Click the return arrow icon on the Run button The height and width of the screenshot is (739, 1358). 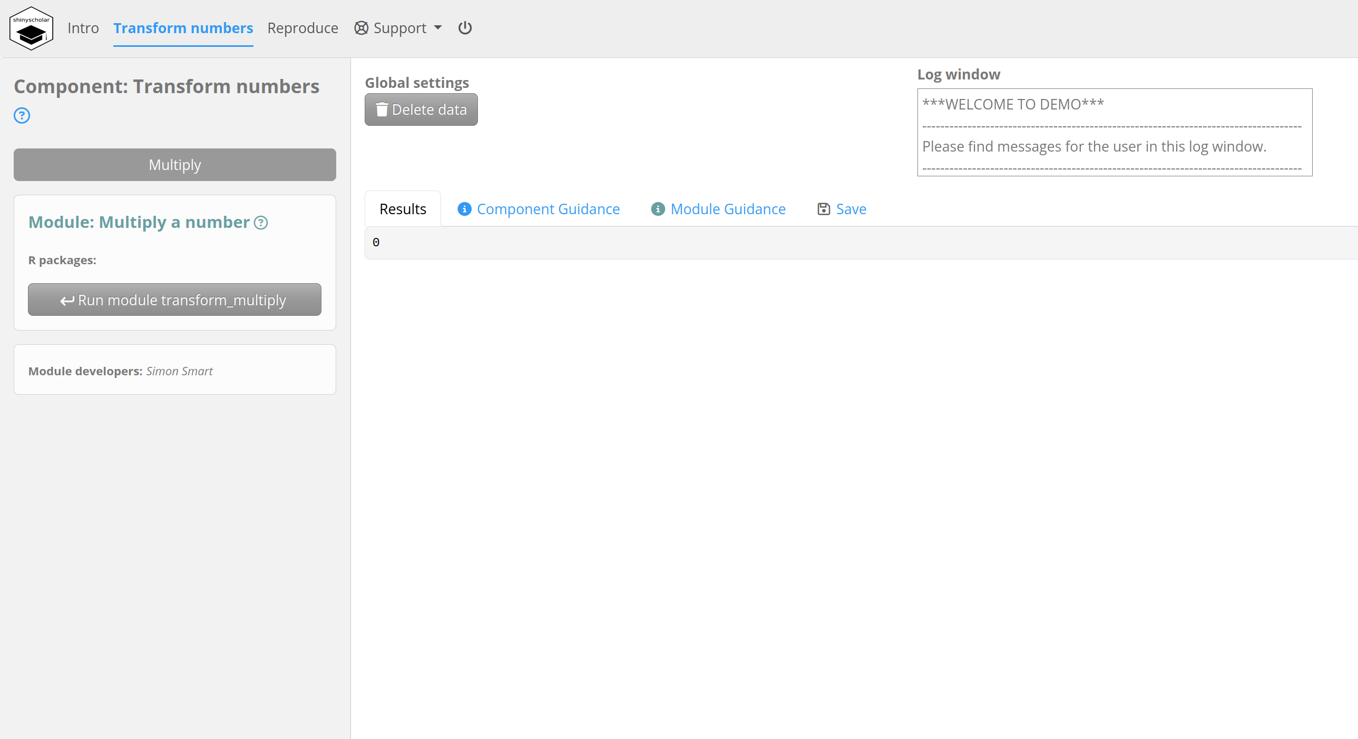tap(66, 300)
